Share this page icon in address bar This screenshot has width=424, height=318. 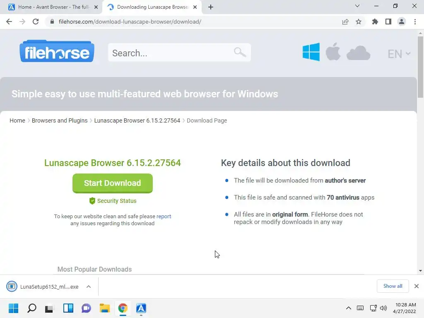click(x=345, y=22)
